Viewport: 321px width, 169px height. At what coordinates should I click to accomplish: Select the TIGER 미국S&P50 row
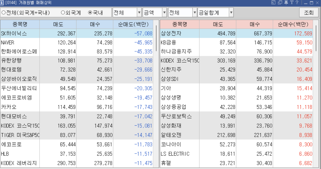coord(76,135)
